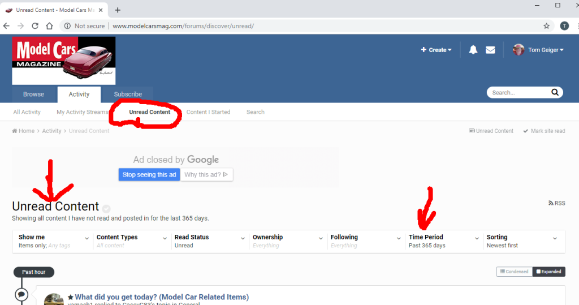This screenshot has width=579, height=305.
Task: Open a new browser tab
Action: point(118,10)
